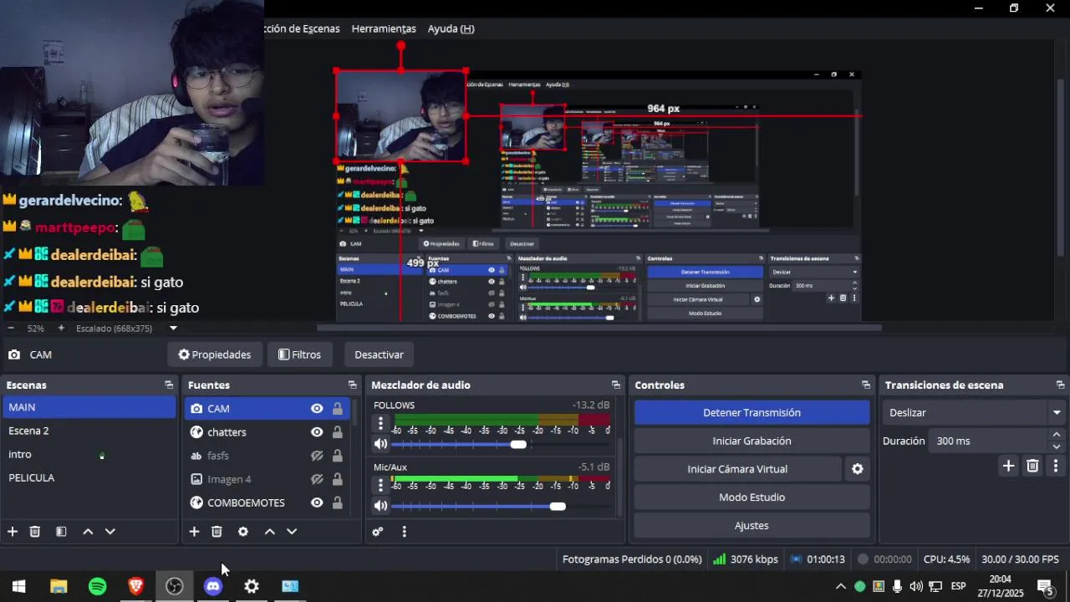Open Propiedades for CAM source

tap(215, 355)
